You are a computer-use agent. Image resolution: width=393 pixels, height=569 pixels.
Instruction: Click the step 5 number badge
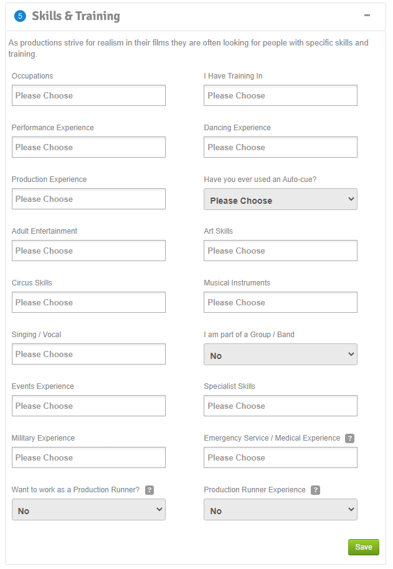tap(20, 16)
